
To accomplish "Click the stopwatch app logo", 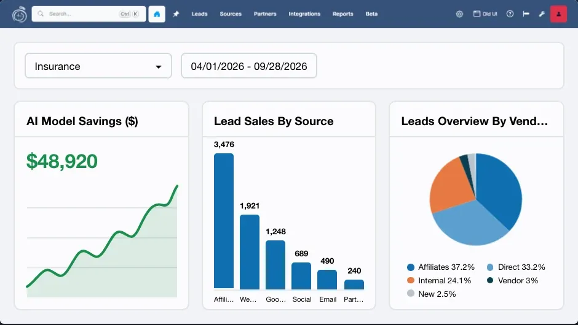I will [x=19, y=14].
